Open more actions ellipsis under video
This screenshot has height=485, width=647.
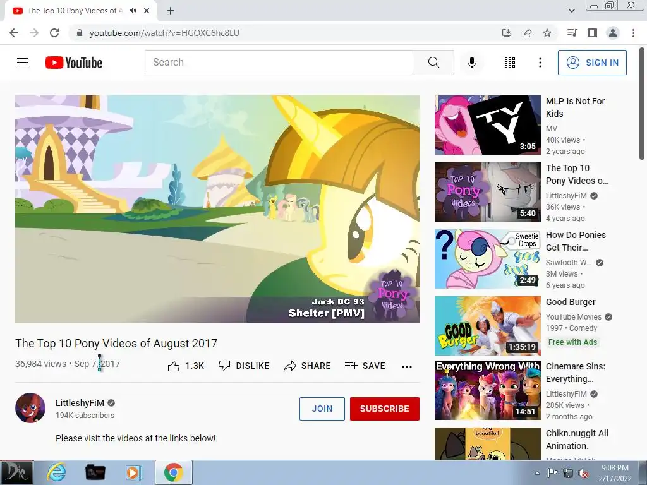407,366
